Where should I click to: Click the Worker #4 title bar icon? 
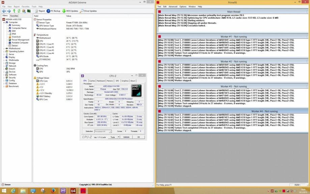point(160,111)
